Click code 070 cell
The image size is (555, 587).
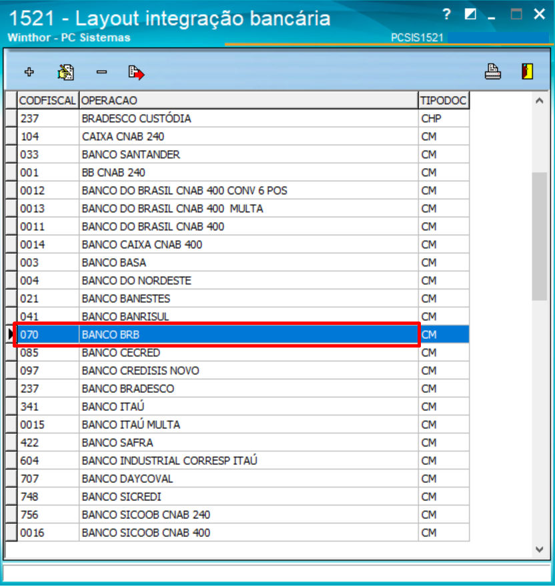pos(48,334)
